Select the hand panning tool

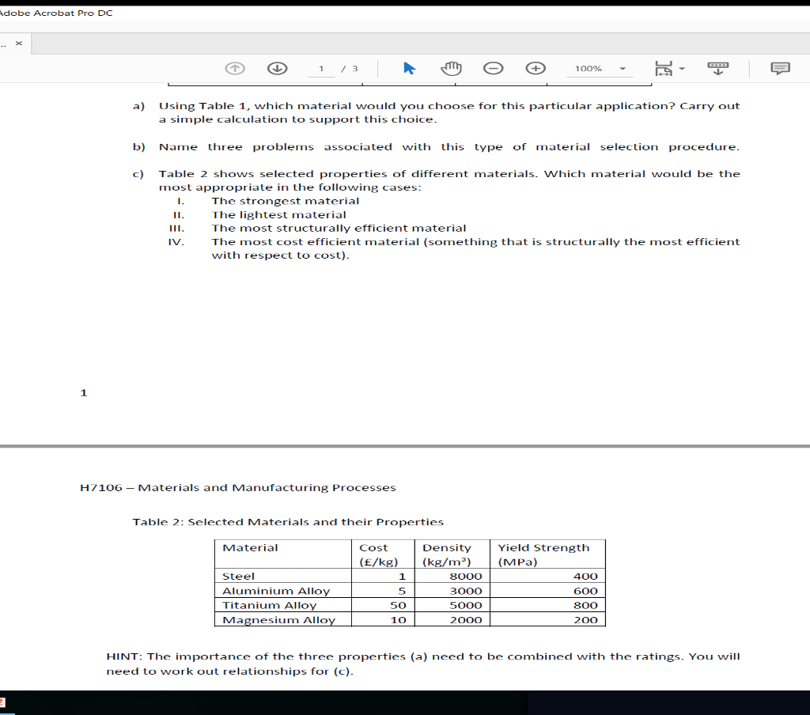click(451, 68)
